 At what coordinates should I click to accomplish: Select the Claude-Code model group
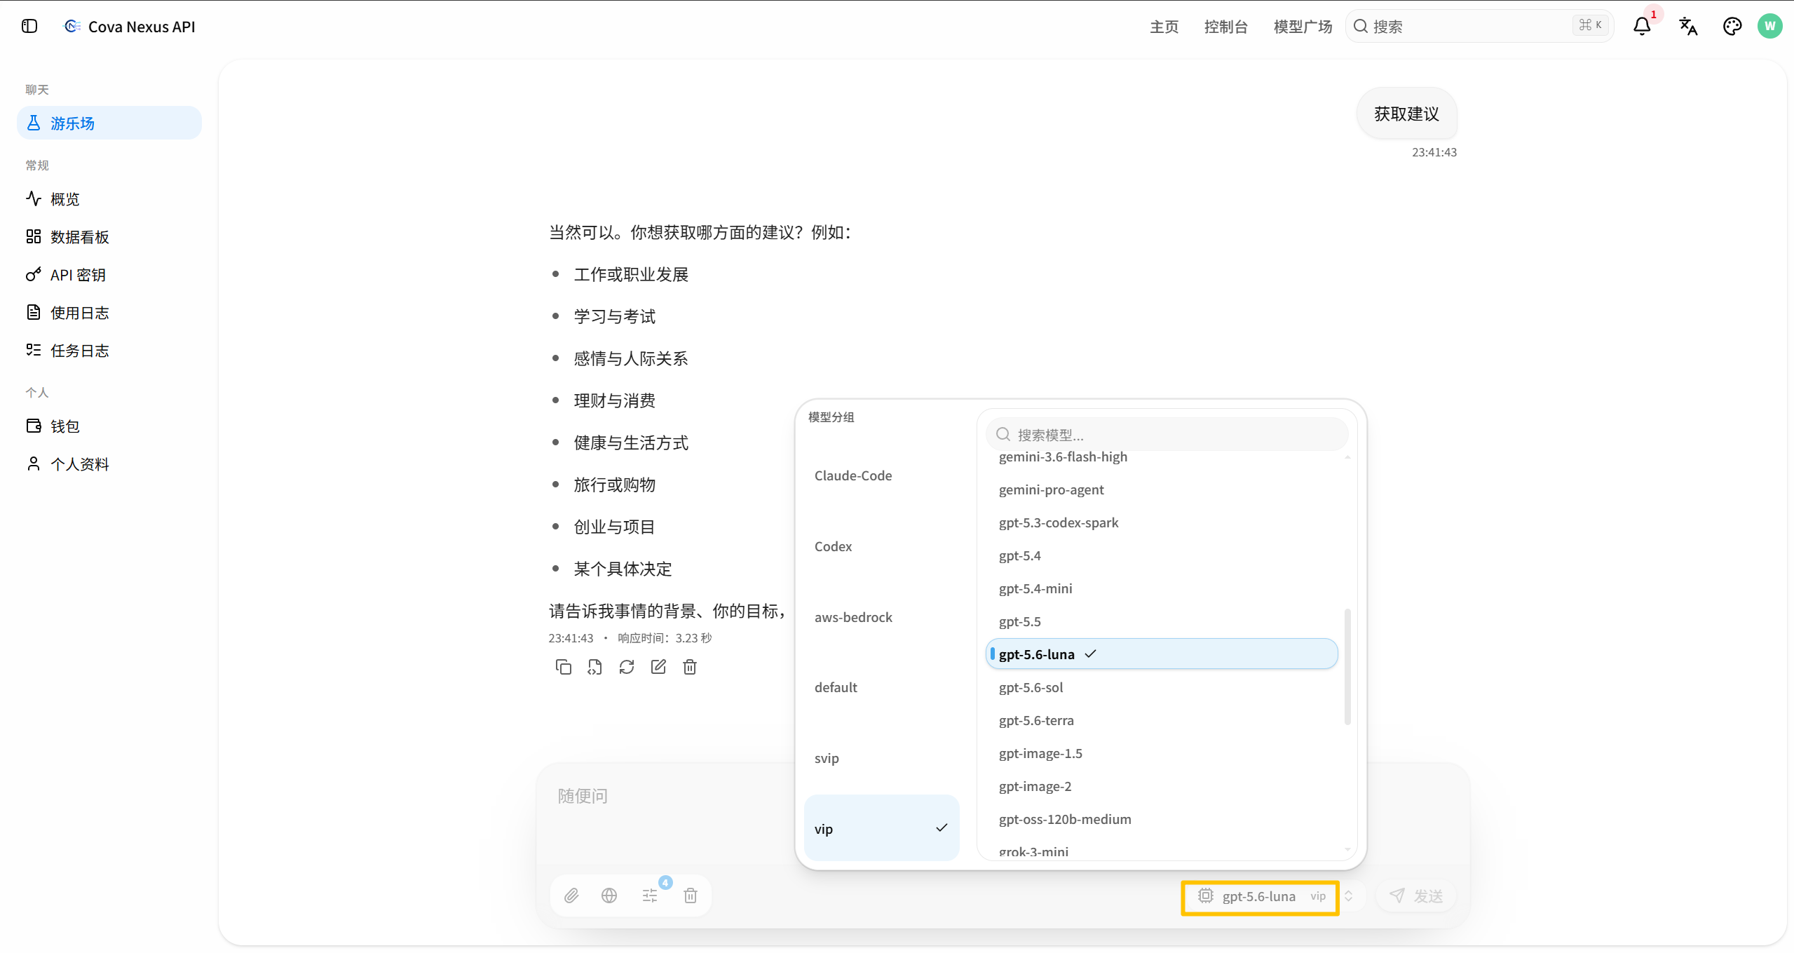pos(882,475)
